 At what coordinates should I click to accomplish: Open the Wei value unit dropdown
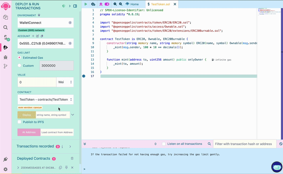(x=65, y=82)
